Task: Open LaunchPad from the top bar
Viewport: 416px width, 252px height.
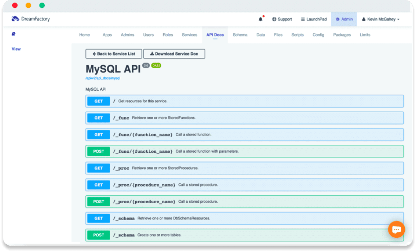Action: [314, 19]
